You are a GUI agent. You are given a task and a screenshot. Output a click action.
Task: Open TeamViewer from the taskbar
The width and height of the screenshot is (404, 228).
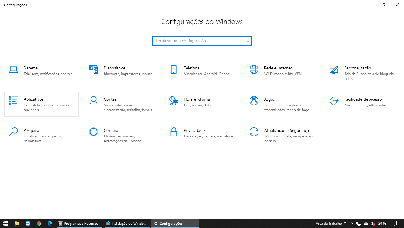(x=28, y=224)
